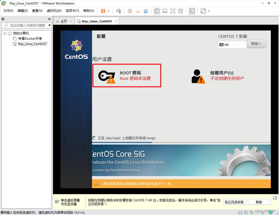Click the CD/DVD device status icon
The height and width of the screenshot is (215, 279).
246,212
